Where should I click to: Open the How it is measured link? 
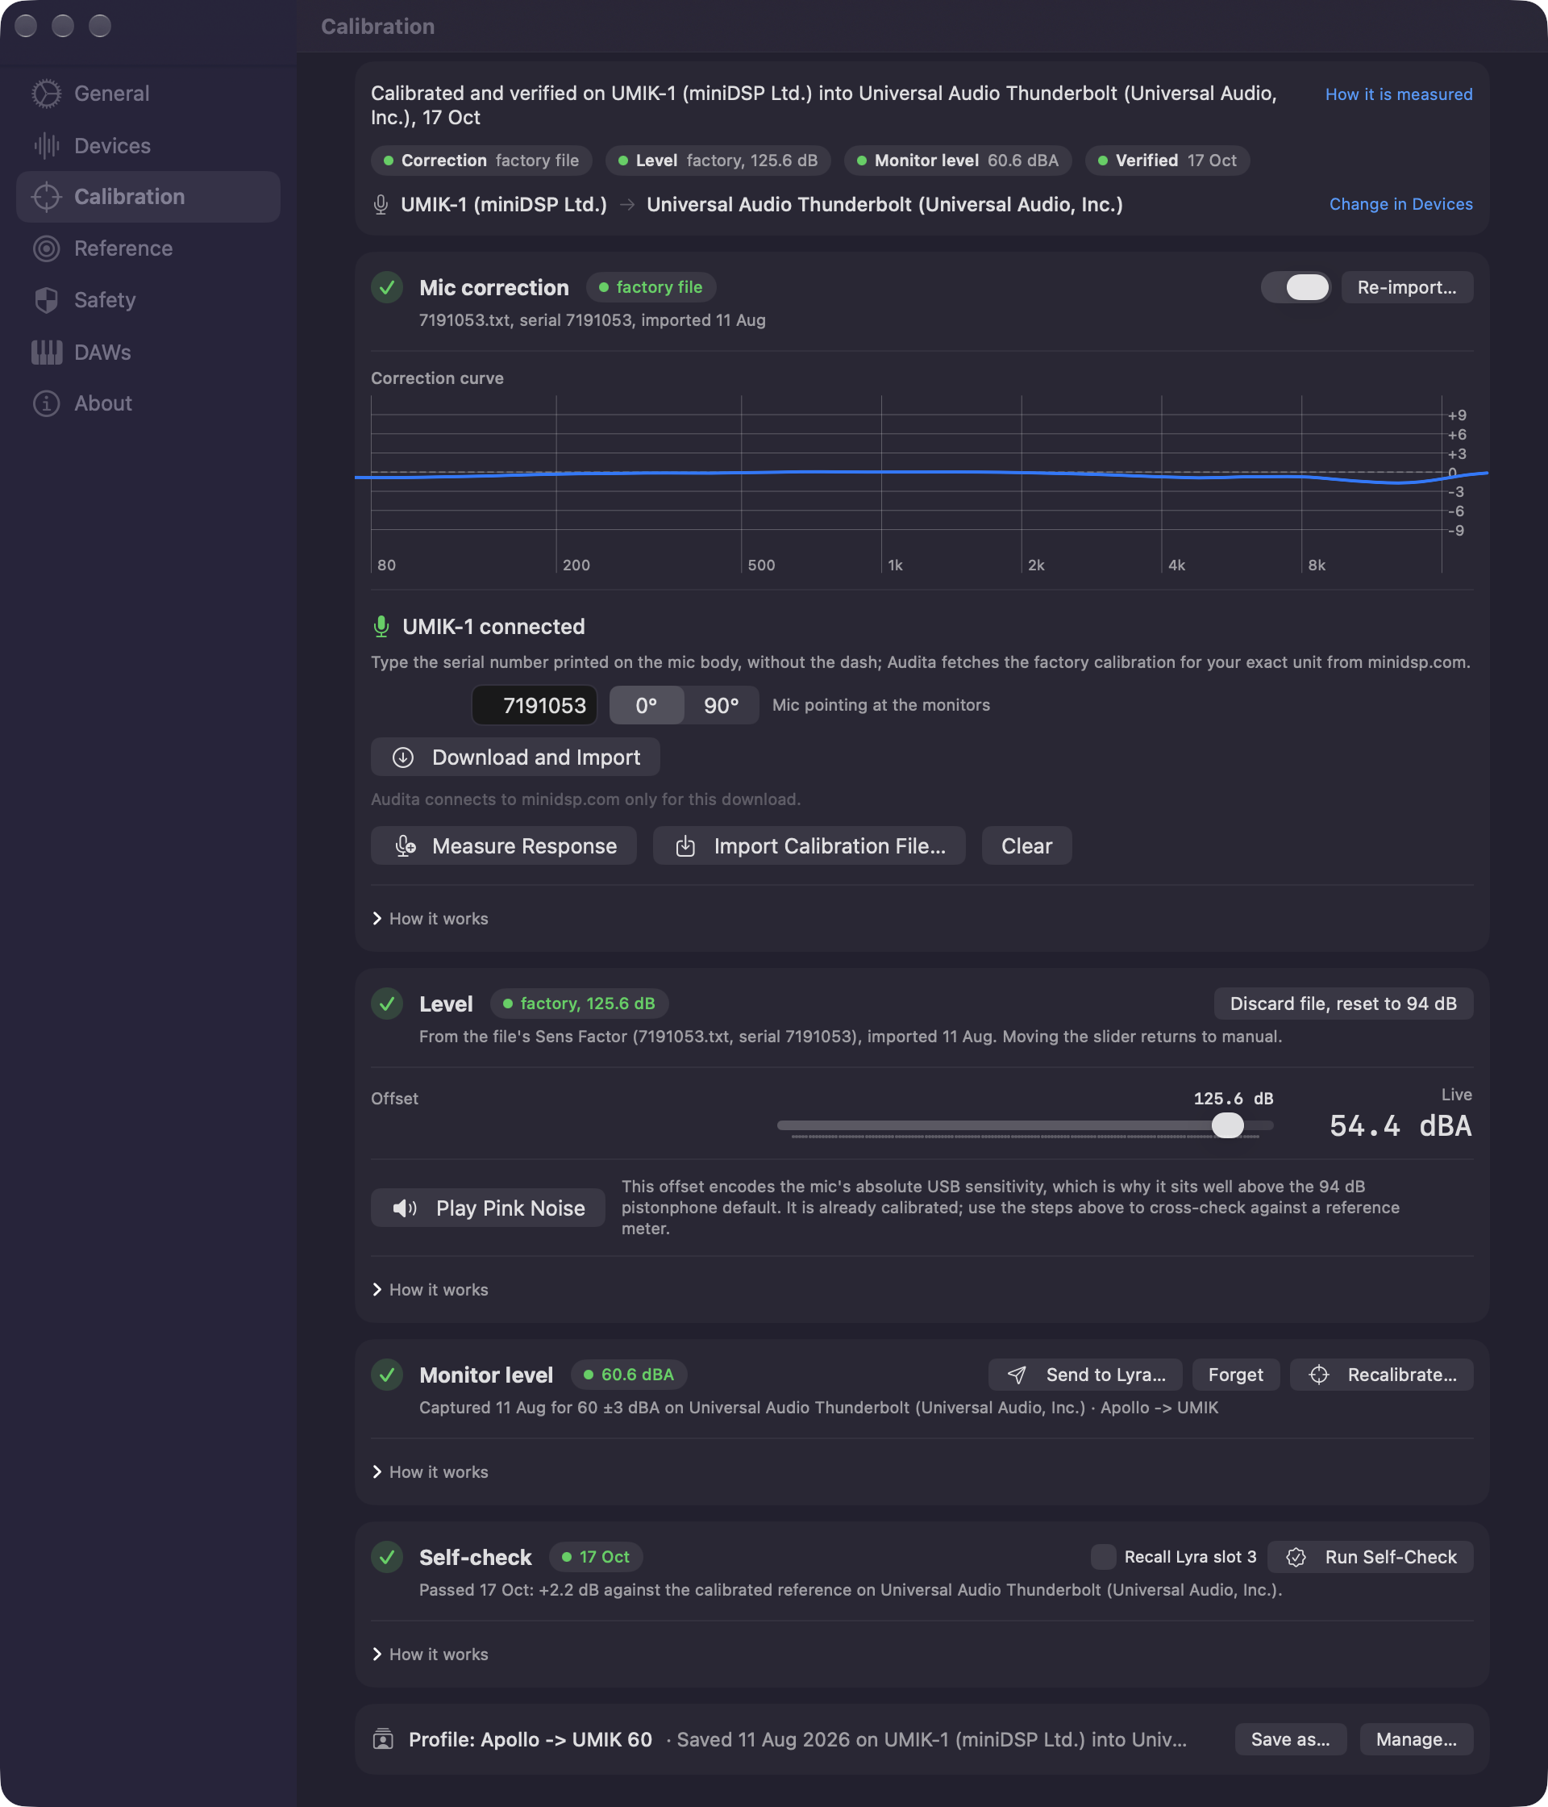[x=1398, y=94]
